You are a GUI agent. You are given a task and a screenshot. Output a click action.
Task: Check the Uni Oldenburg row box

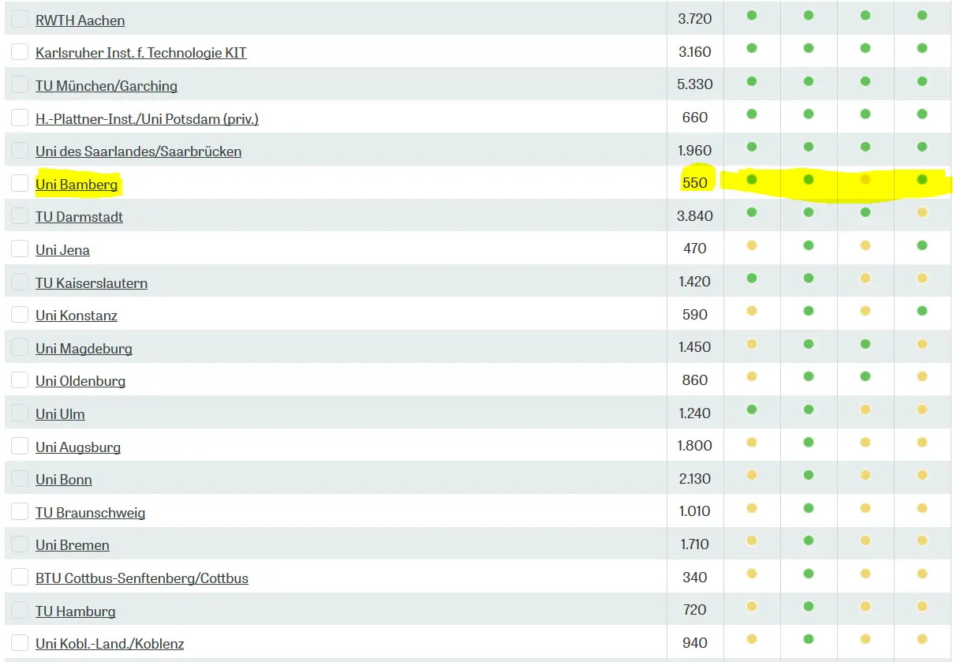[x=20, y=380]
